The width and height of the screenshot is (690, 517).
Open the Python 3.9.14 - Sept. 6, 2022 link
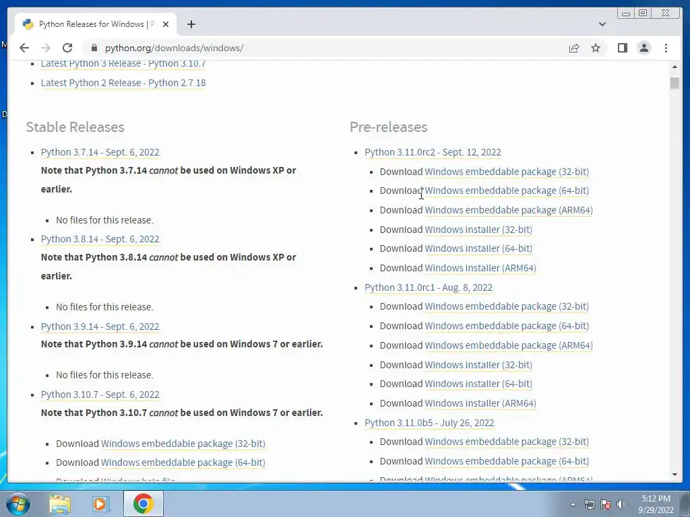point(100,326)
